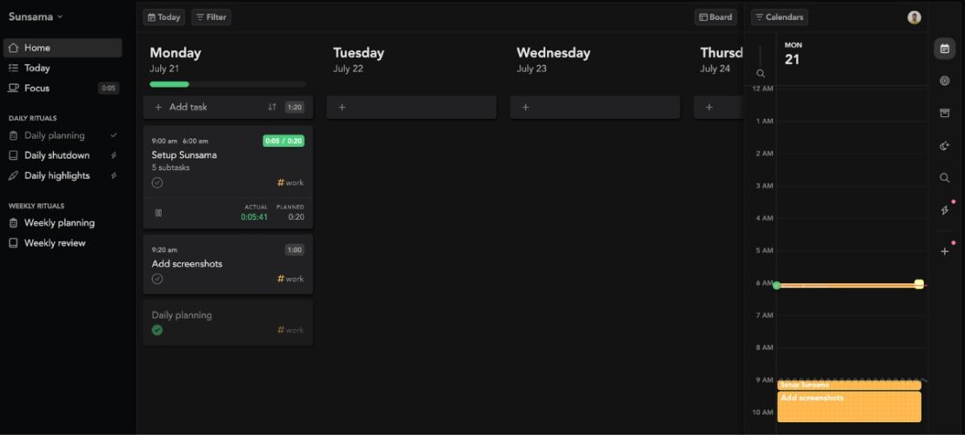Mark Setup Sunsama task as complete
This screenshot has width=965, height=435.
point(157,182)
